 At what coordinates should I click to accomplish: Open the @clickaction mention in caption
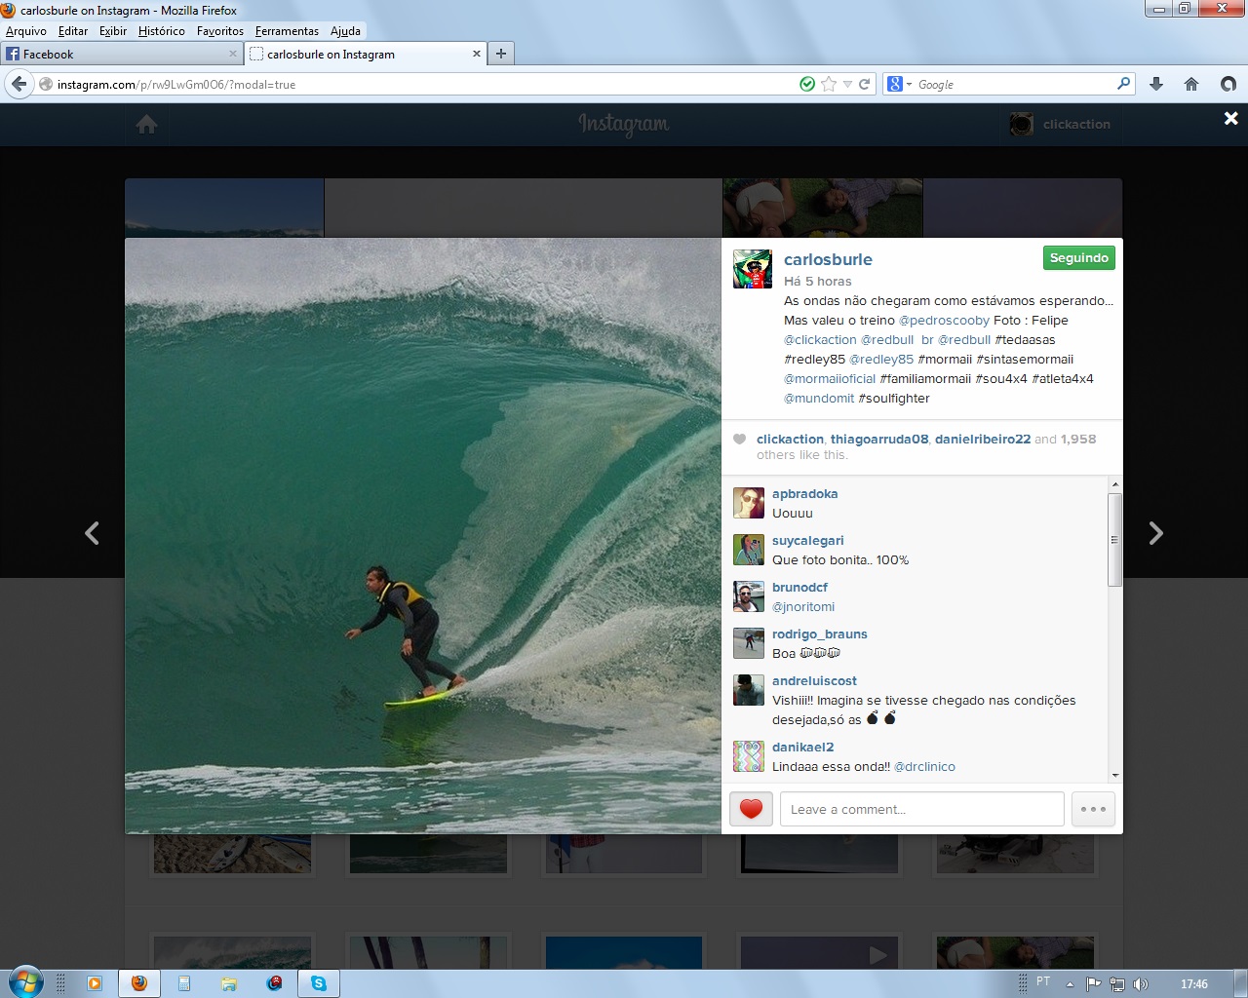820,340
